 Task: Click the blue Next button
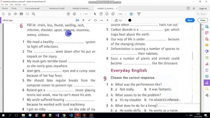click(190, 20)
